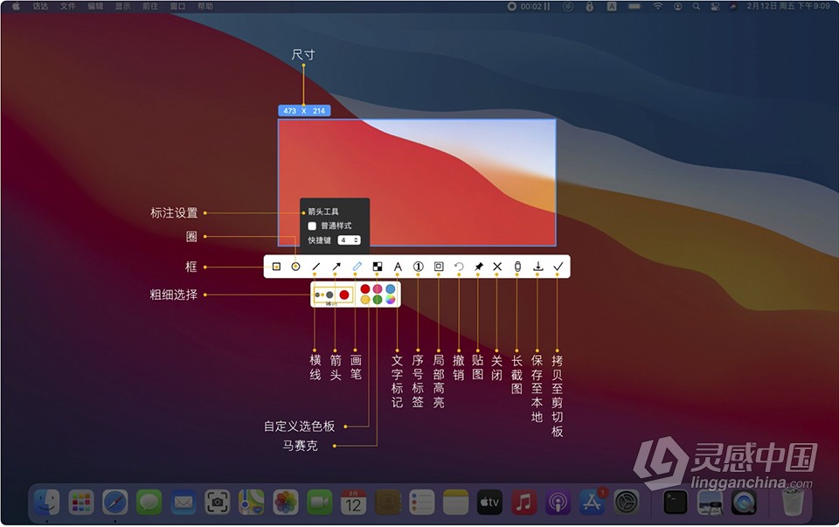The height and width of the screenshot is (527, 839).
Task: Pick the largest red thickness dot
Action: coord(344,295)
